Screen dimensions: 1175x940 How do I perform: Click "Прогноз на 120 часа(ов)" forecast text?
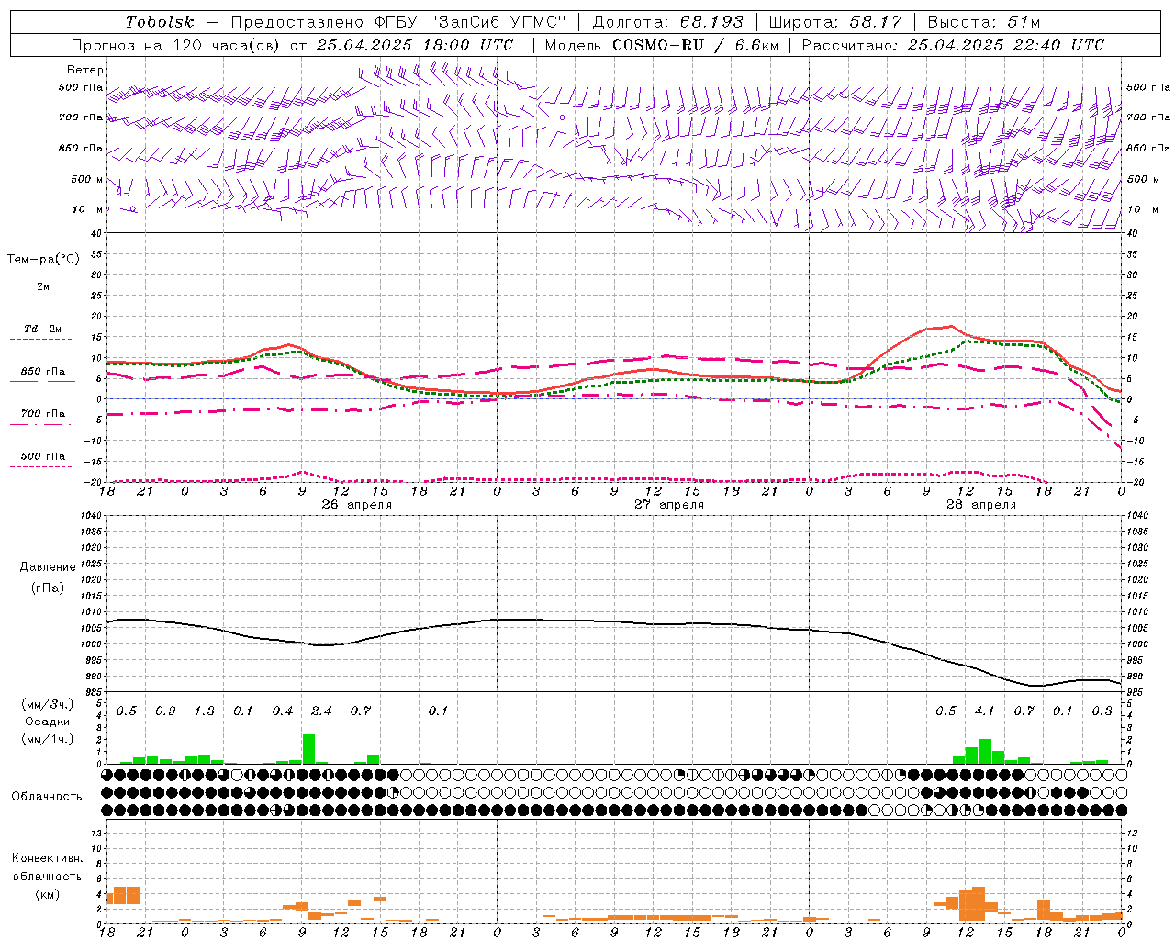[x=175, y=45]
